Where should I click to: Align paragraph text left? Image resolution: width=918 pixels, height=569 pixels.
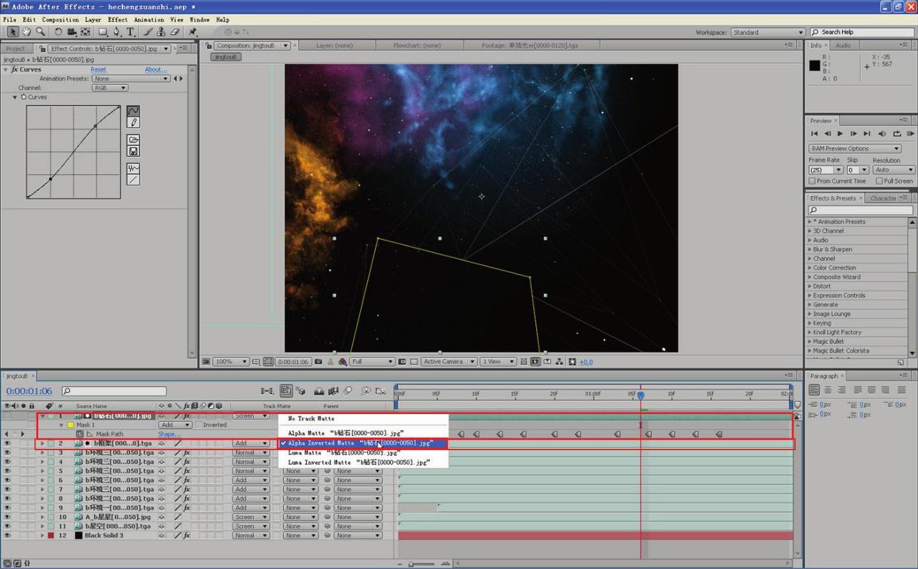point(814,390)
